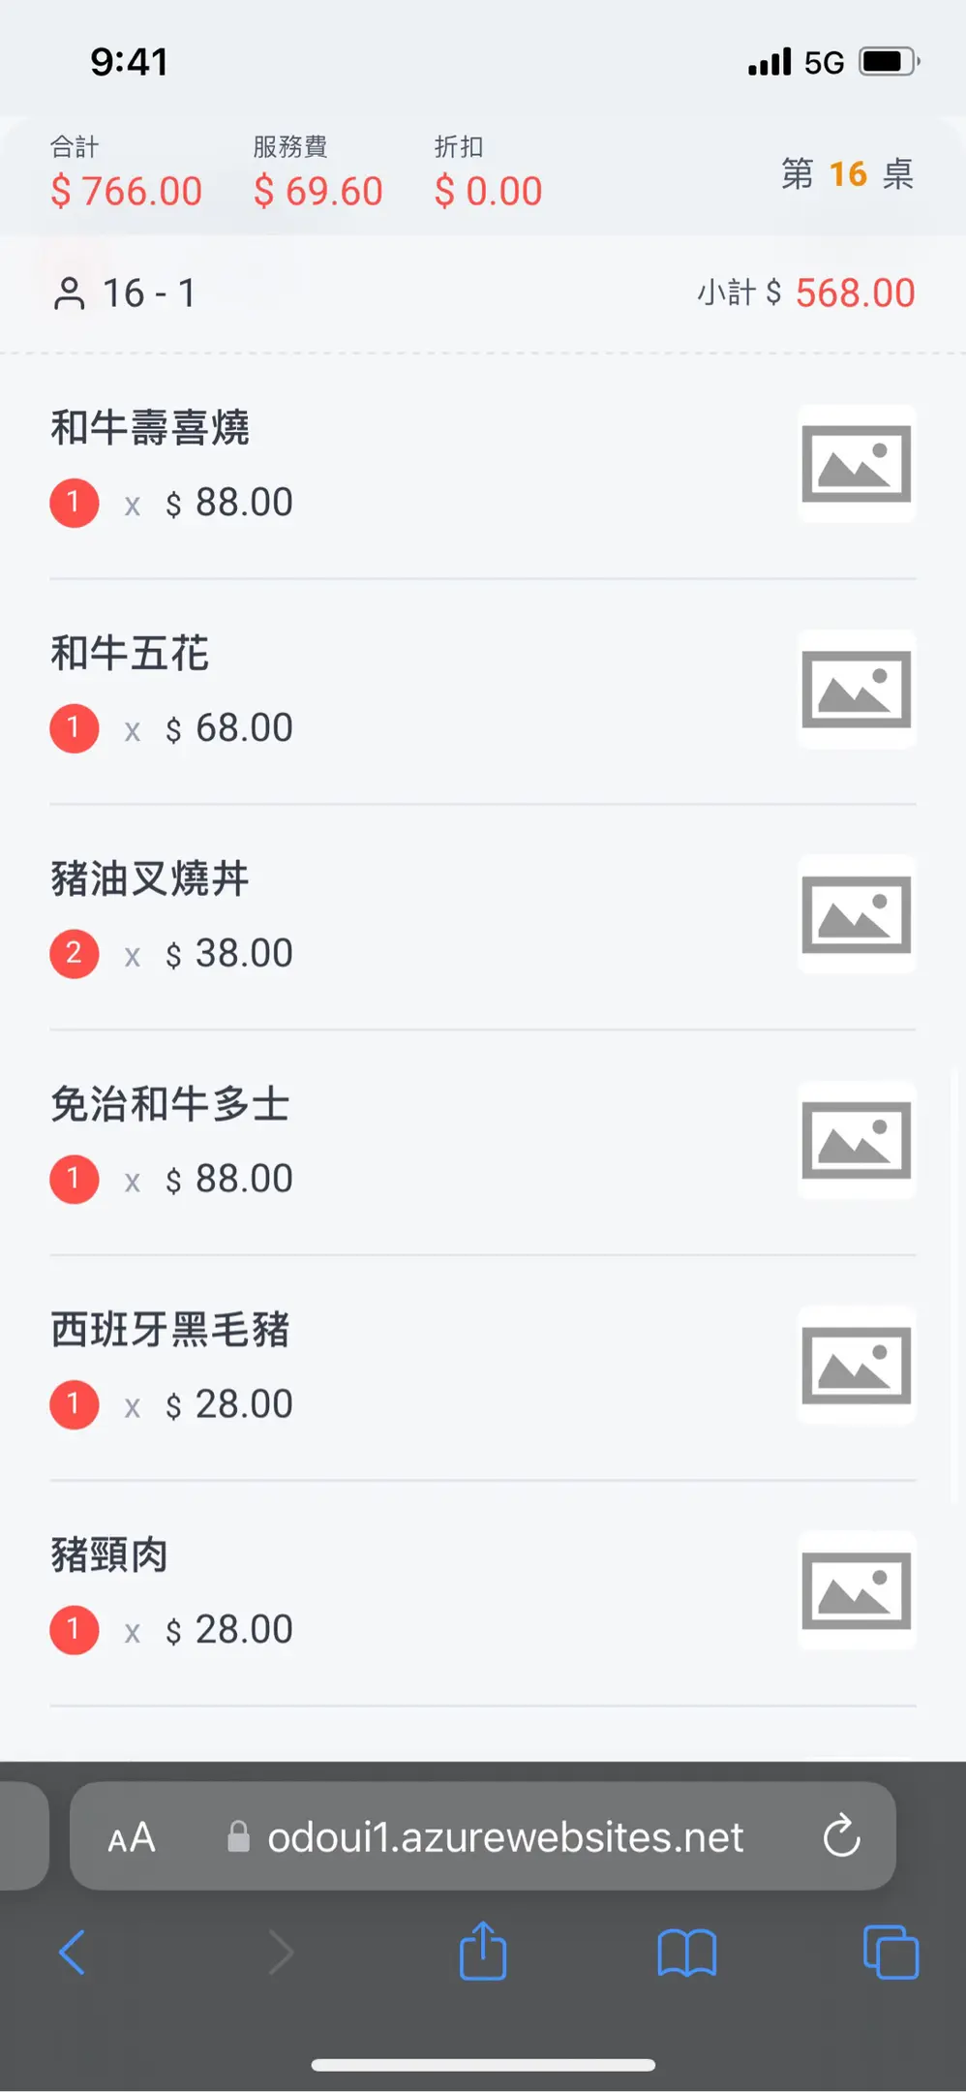
Task: Open image placeholder for 豬頸肉
Action: click(x=857, y=1590)
